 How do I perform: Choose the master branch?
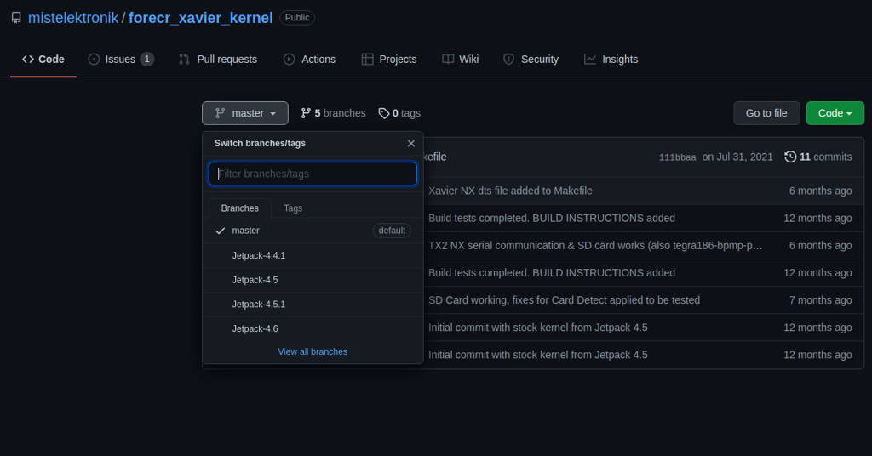click(x=313, y=231)
